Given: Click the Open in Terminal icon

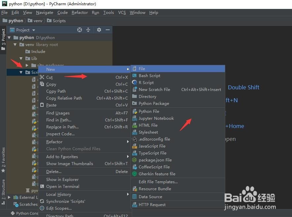Looking at the screenshot, I should (42, 186).
